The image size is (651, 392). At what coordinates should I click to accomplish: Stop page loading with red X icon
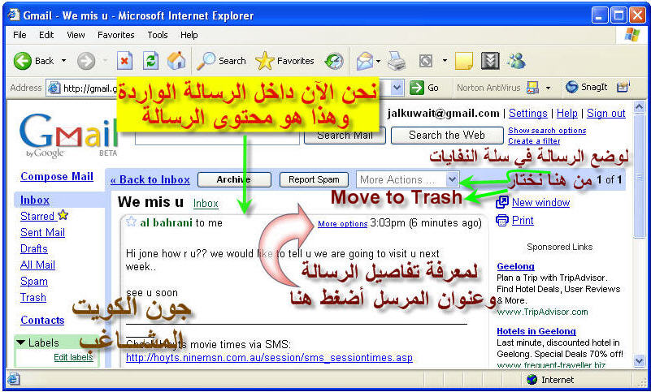pyautogui.click(x=124, y=61)
